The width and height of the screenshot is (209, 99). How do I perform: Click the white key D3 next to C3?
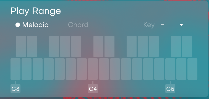(x=27, y=69)
